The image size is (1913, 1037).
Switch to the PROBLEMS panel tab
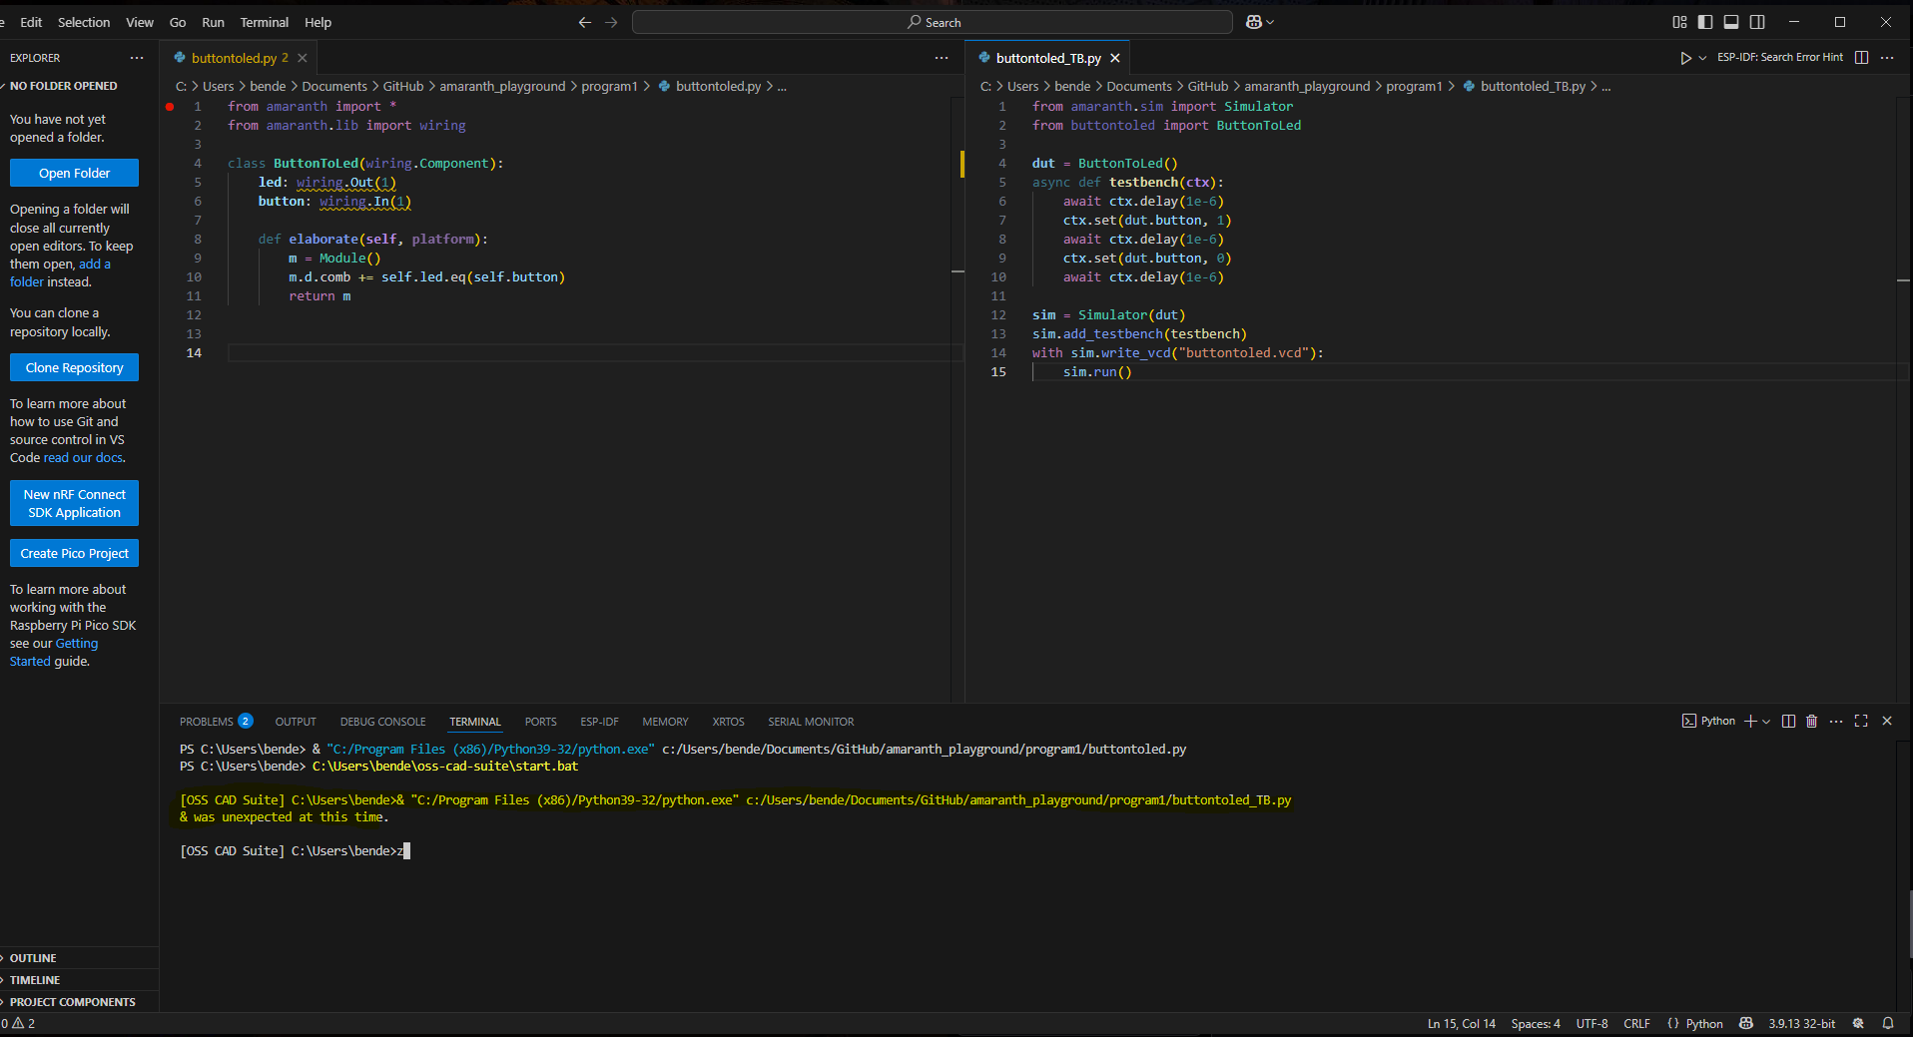pos(207,722)
